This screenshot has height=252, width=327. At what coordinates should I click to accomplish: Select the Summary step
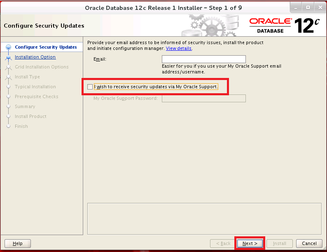(25, 106)
